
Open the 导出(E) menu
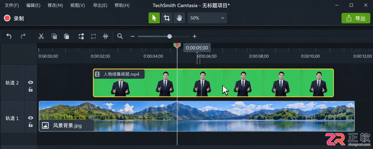(x=100, y=5)
